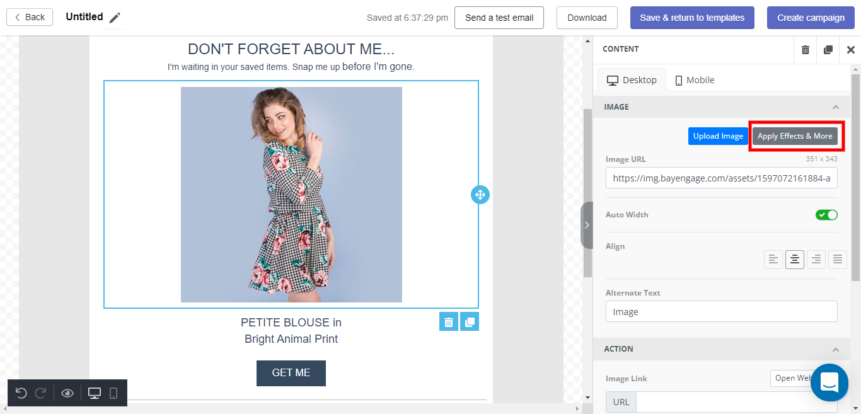Click the DON'T FORGET ABOUT ME heading
Viewport: 861px width, 414px height.
[x=291, y=49]
